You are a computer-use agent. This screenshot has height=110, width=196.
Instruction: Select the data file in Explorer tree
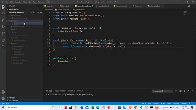(x=25, y=24)
